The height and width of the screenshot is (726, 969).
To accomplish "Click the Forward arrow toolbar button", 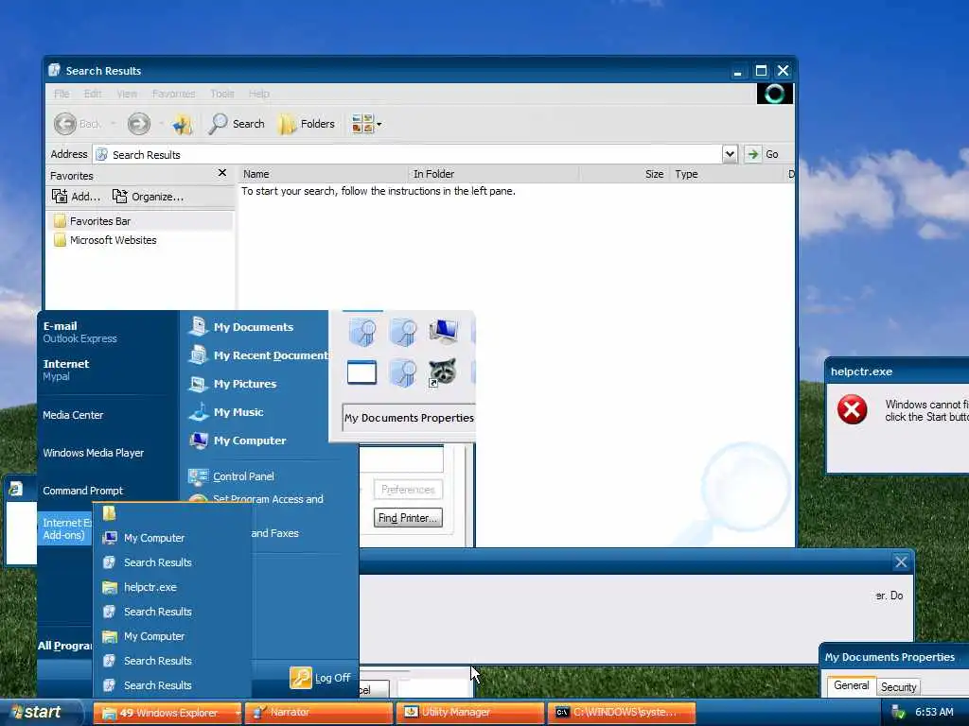I will 139,124.
